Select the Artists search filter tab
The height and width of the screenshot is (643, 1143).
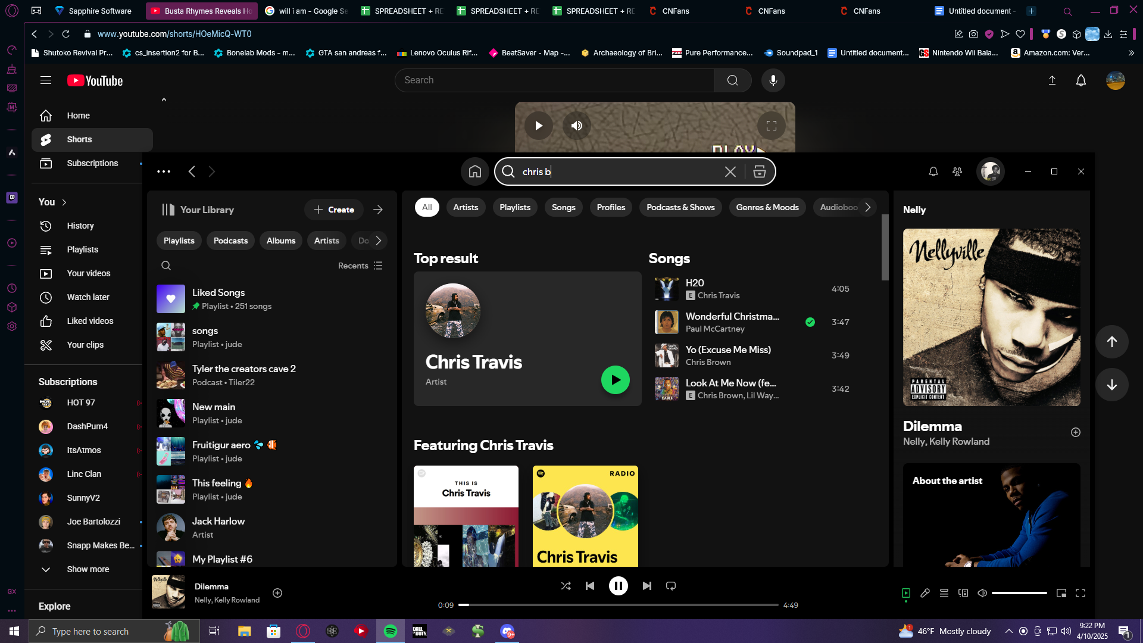tap(465, 207)
